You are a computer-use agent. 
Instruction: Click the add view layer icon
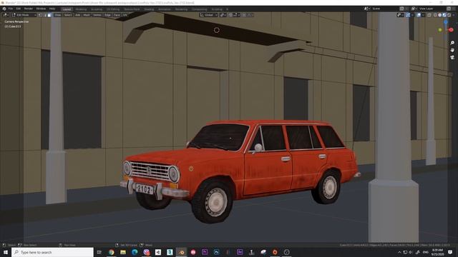pyautogui.click(x=449, y=9)
